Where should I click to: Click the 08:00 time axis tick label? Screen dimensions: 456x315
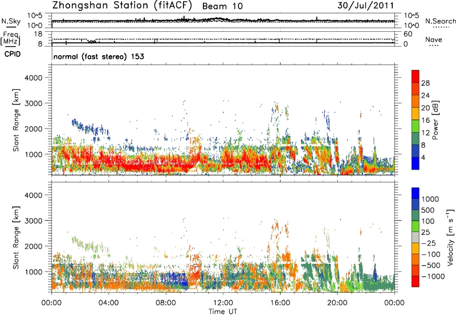(166, 303)
